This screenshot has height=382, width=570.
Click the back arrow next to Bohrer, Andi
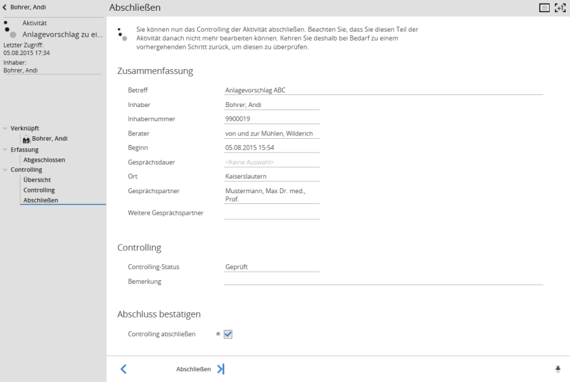coord(5,8)
